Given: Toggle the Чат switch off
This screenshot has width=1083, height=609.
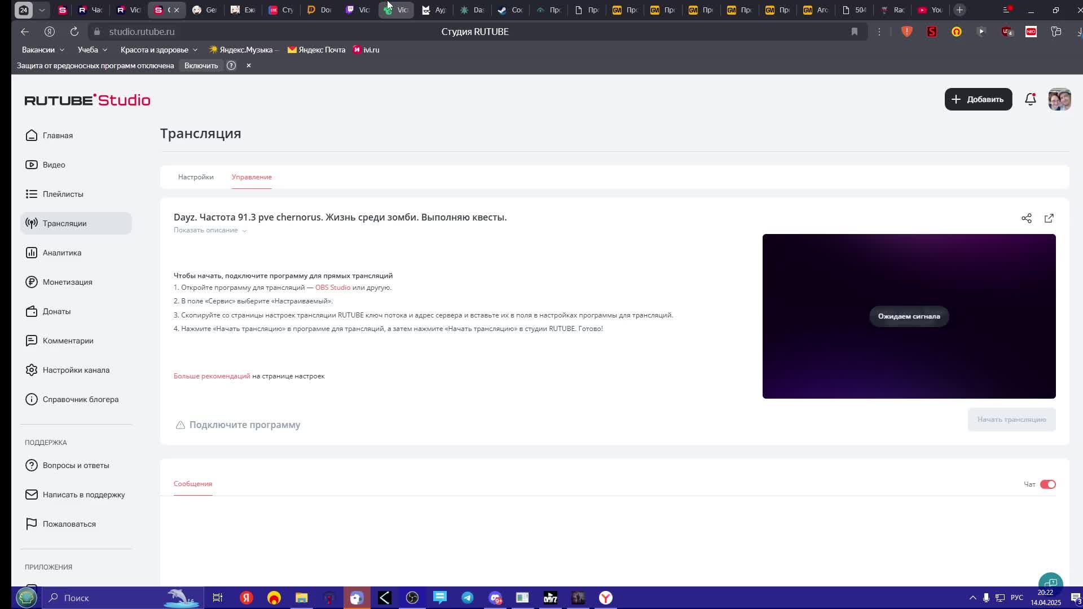Looking at the screenshot, I should coord(1047,484).
